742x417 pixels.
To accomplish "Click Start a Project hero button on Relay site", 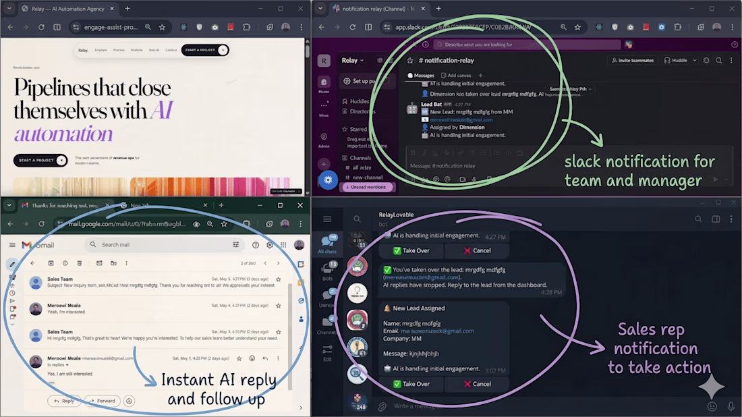I will coord(40,161).
